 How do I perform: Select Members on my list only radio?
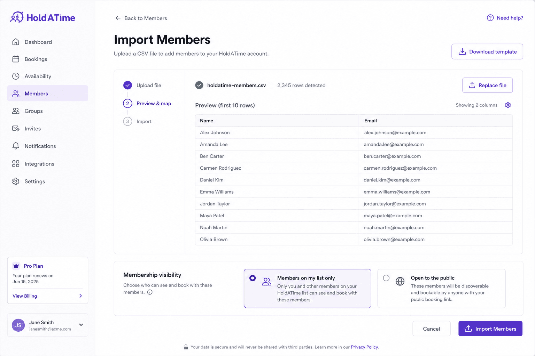click(x=253, y=278)
